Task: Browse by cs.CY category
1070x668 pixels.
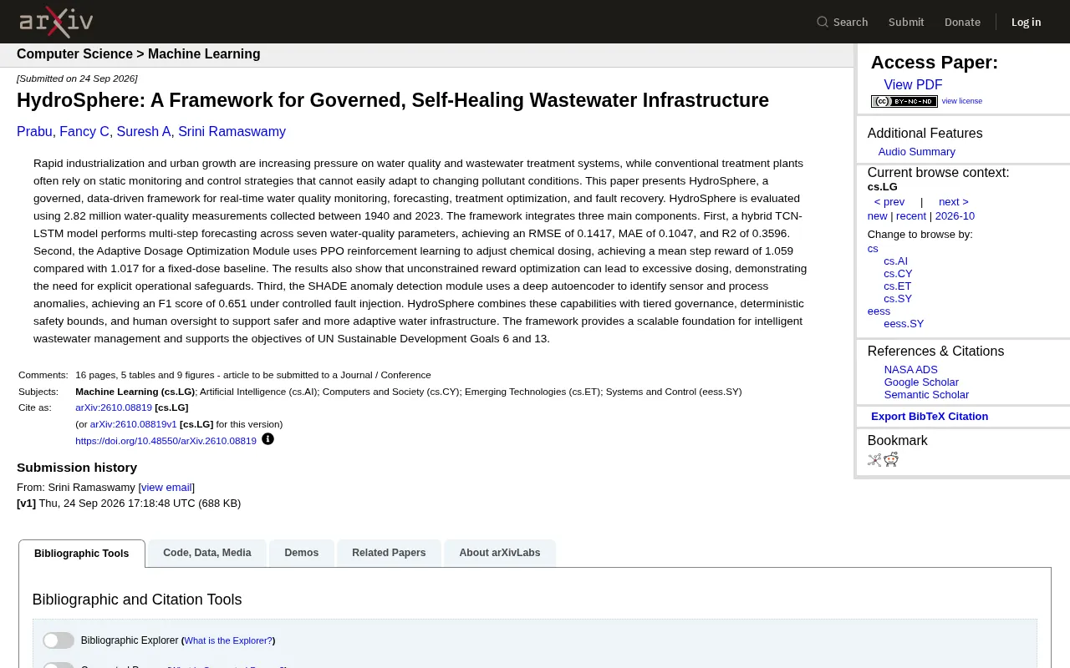Action: [898, 274]
